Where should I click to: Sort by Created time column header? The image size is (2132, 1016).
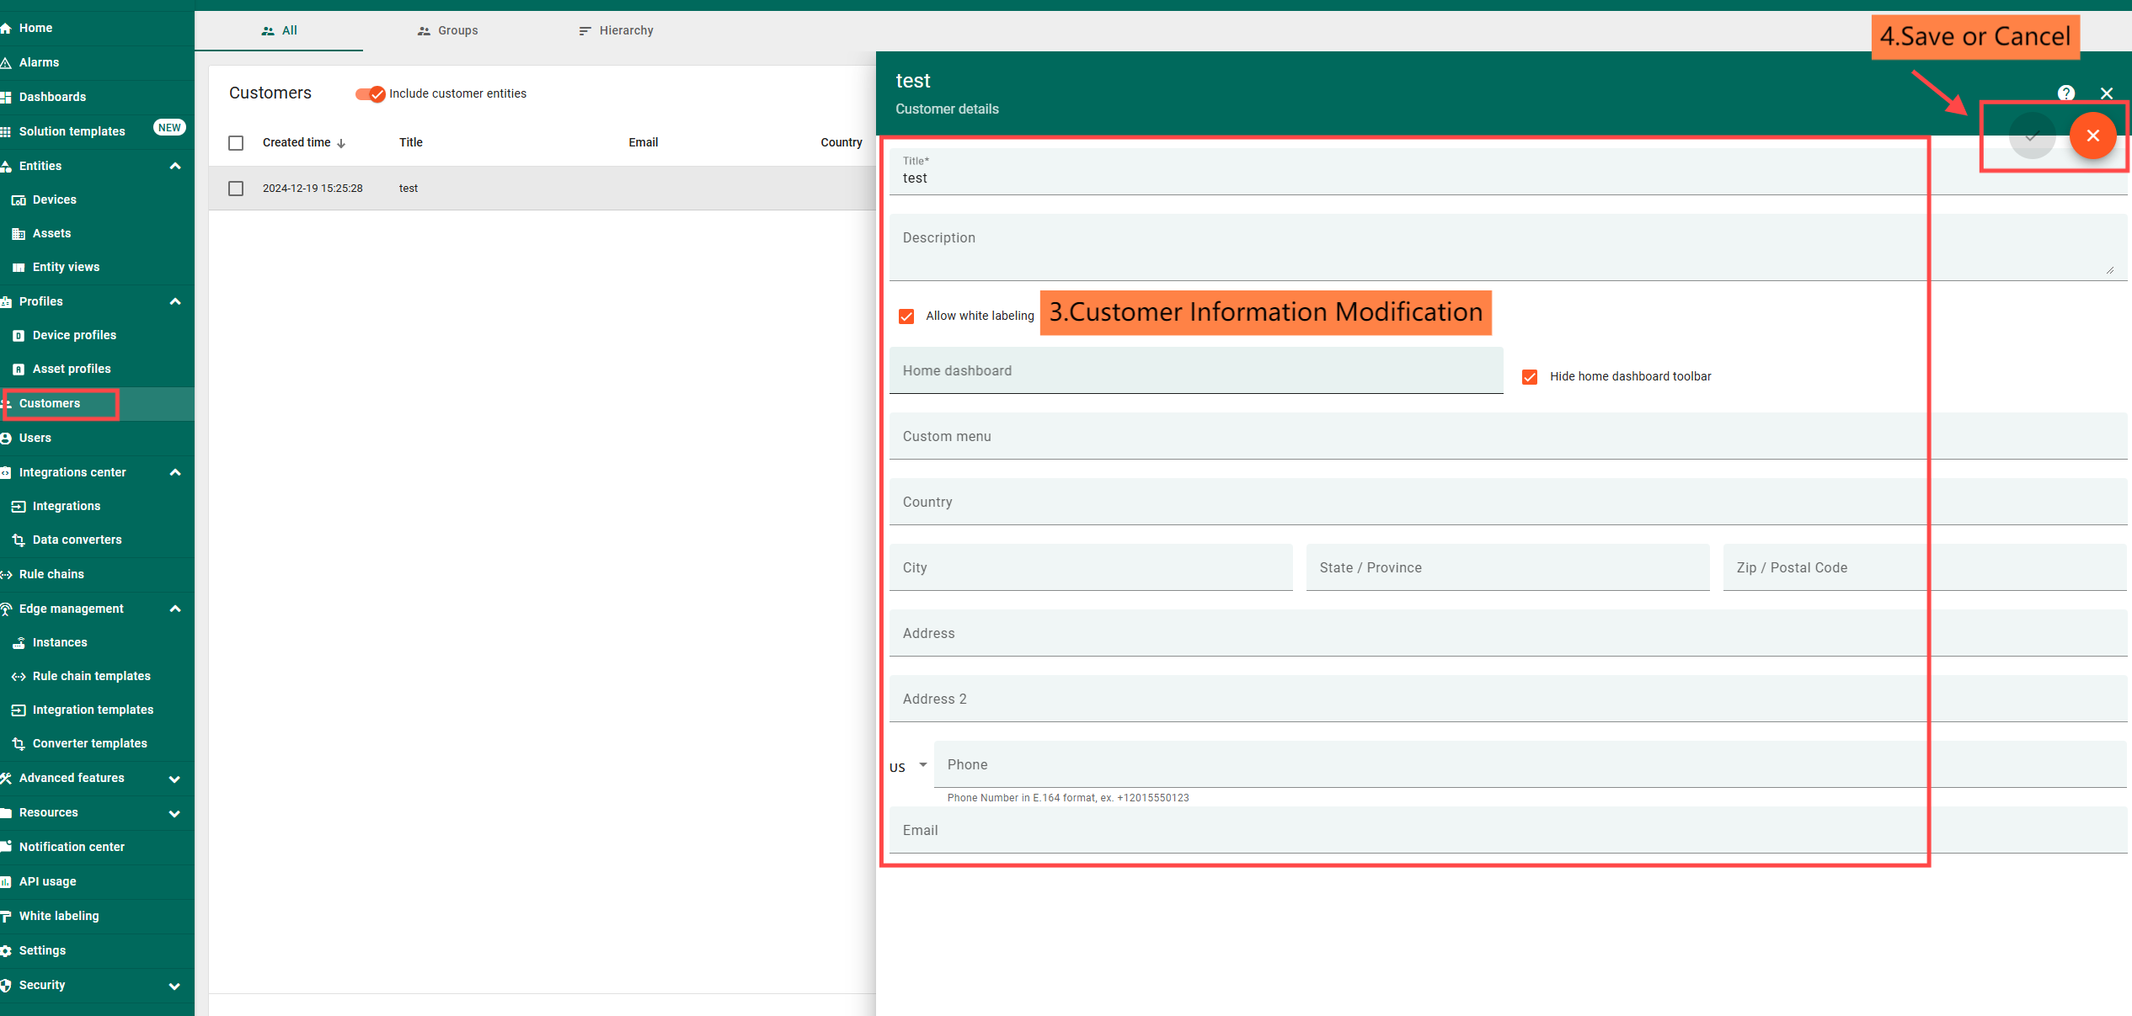[x=297, y=142]
